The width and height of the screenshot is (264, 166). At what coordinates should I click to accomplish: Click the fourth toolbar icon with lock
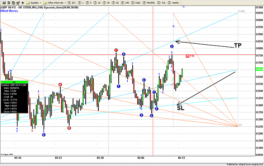pyautogui.click(x=18, y=3)
